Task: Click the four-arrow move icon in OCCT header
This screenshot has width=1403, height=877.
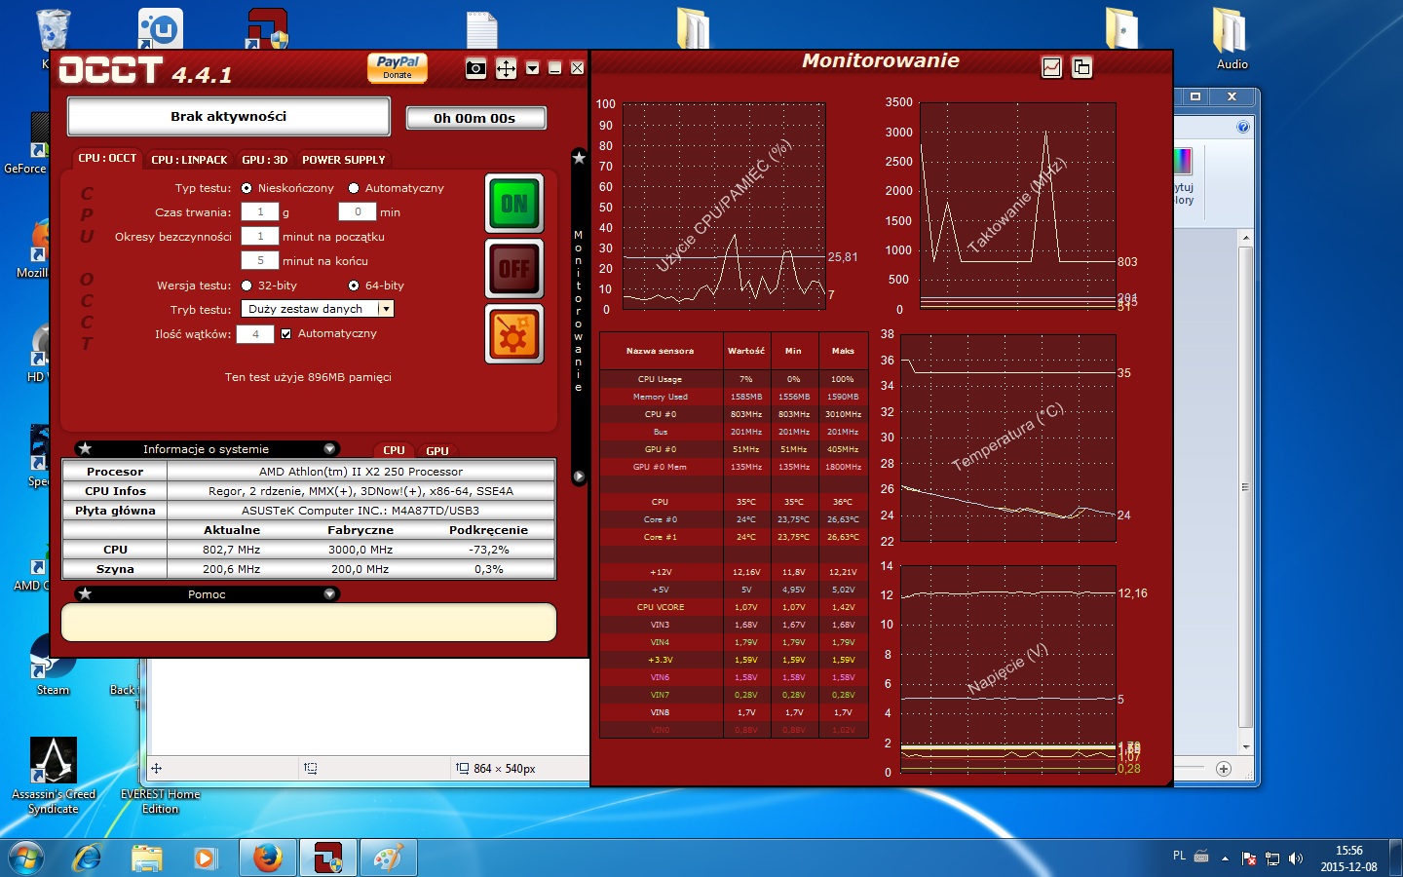Action: click(x=506, y=68)
